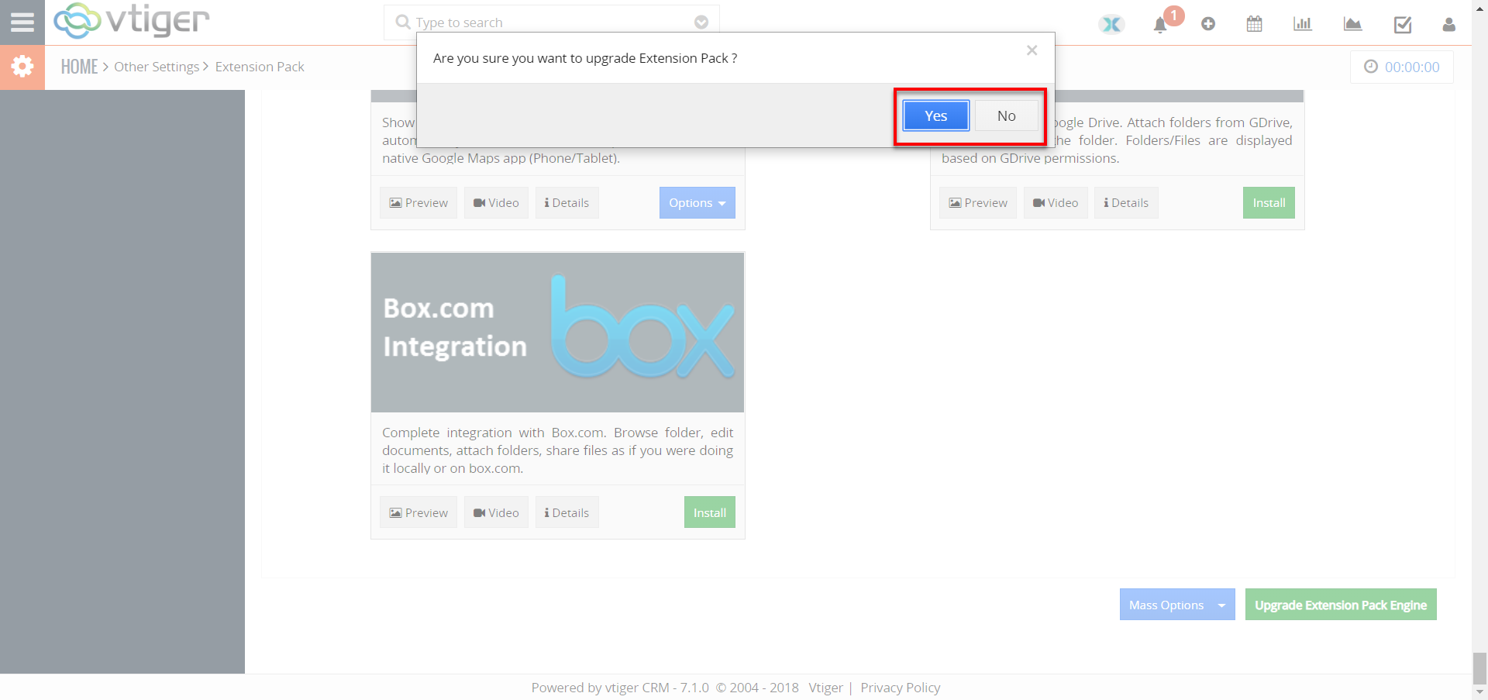Open the calendar icon
Image resolution: width=1488 pixels, height=700 pixels.
[1255, 24]
